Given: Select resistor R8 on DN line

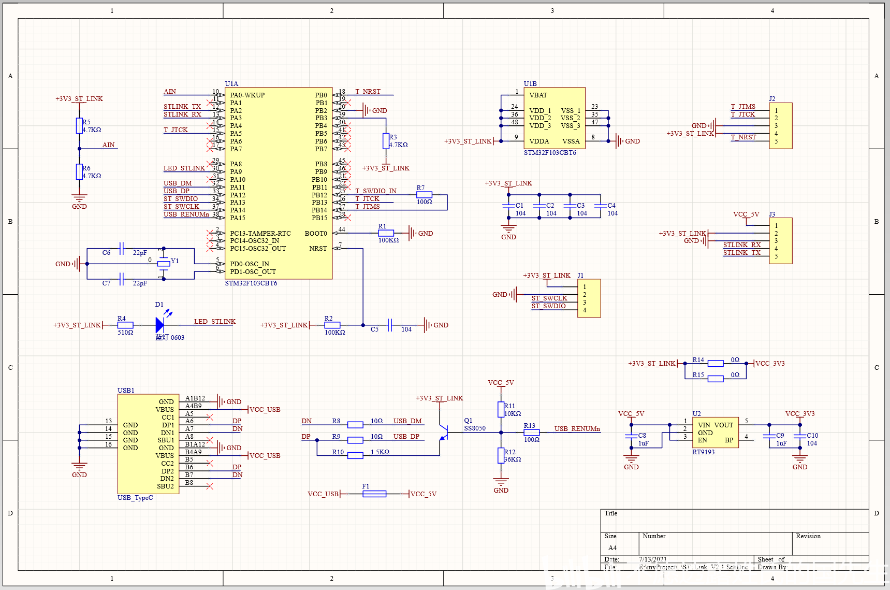Looking at the screenshot, I should click(355, 425).
